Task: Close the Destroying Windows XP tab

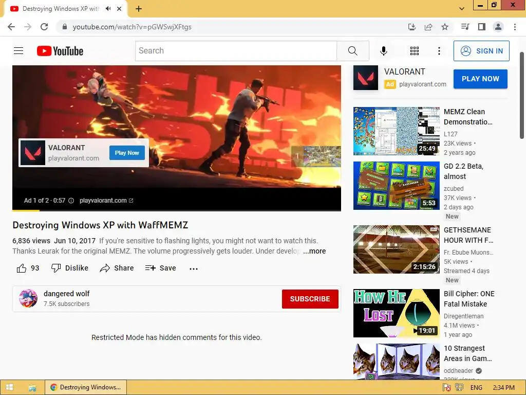Action: [119, 9]
